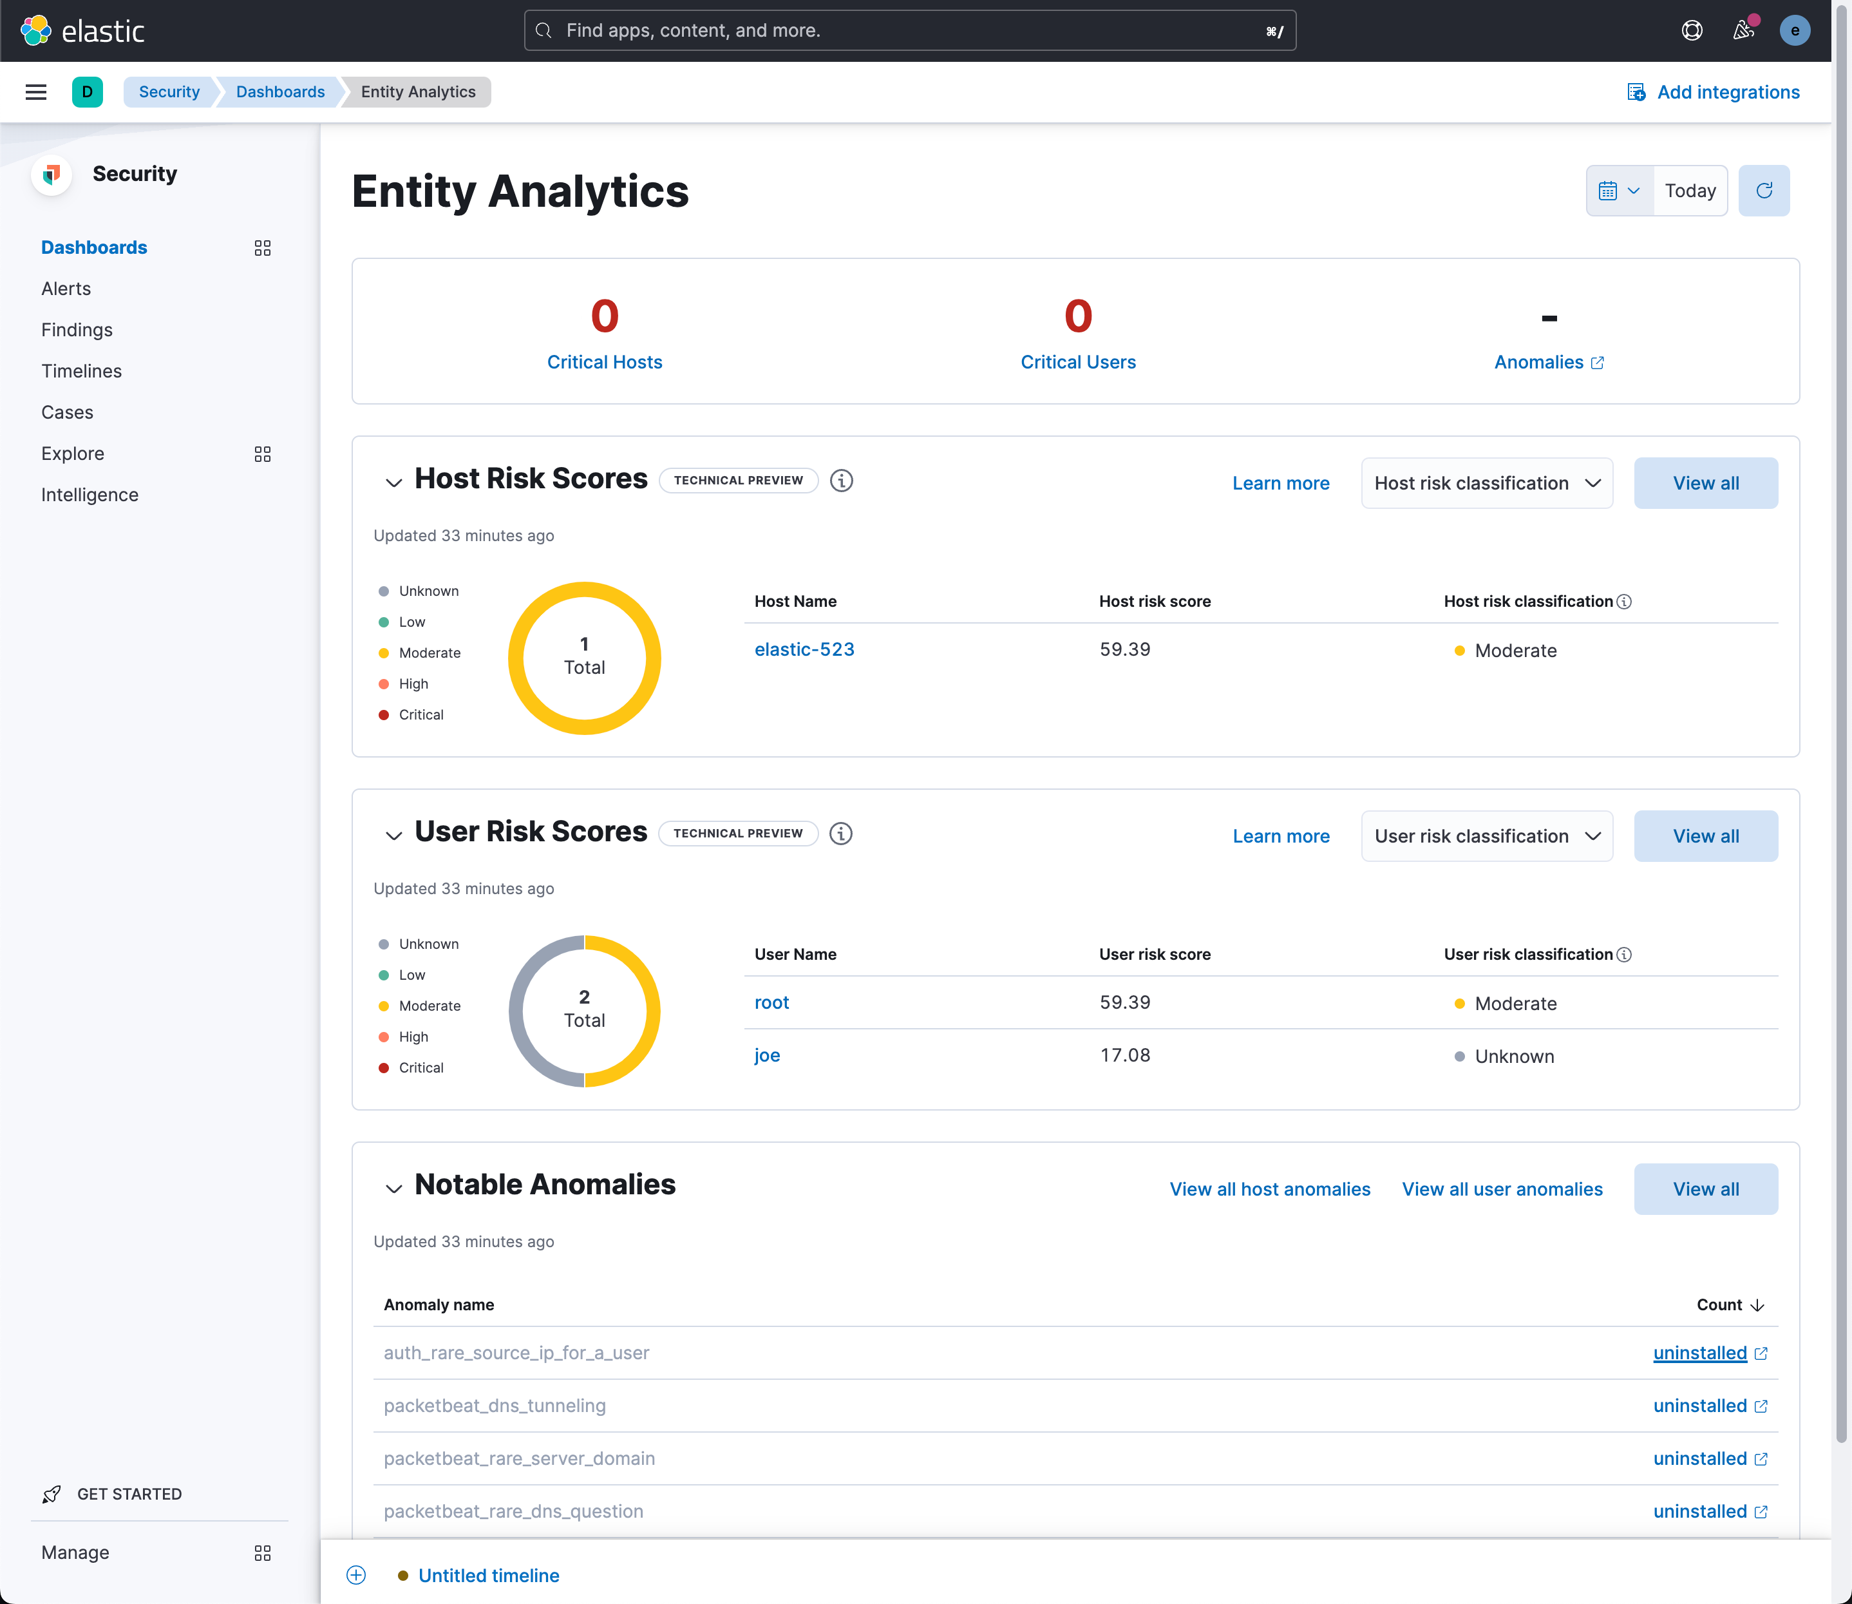Click the Today date range button
Image resolution: width=1852 pixels, height=1604 pixels.
[x=1690, y=191]
